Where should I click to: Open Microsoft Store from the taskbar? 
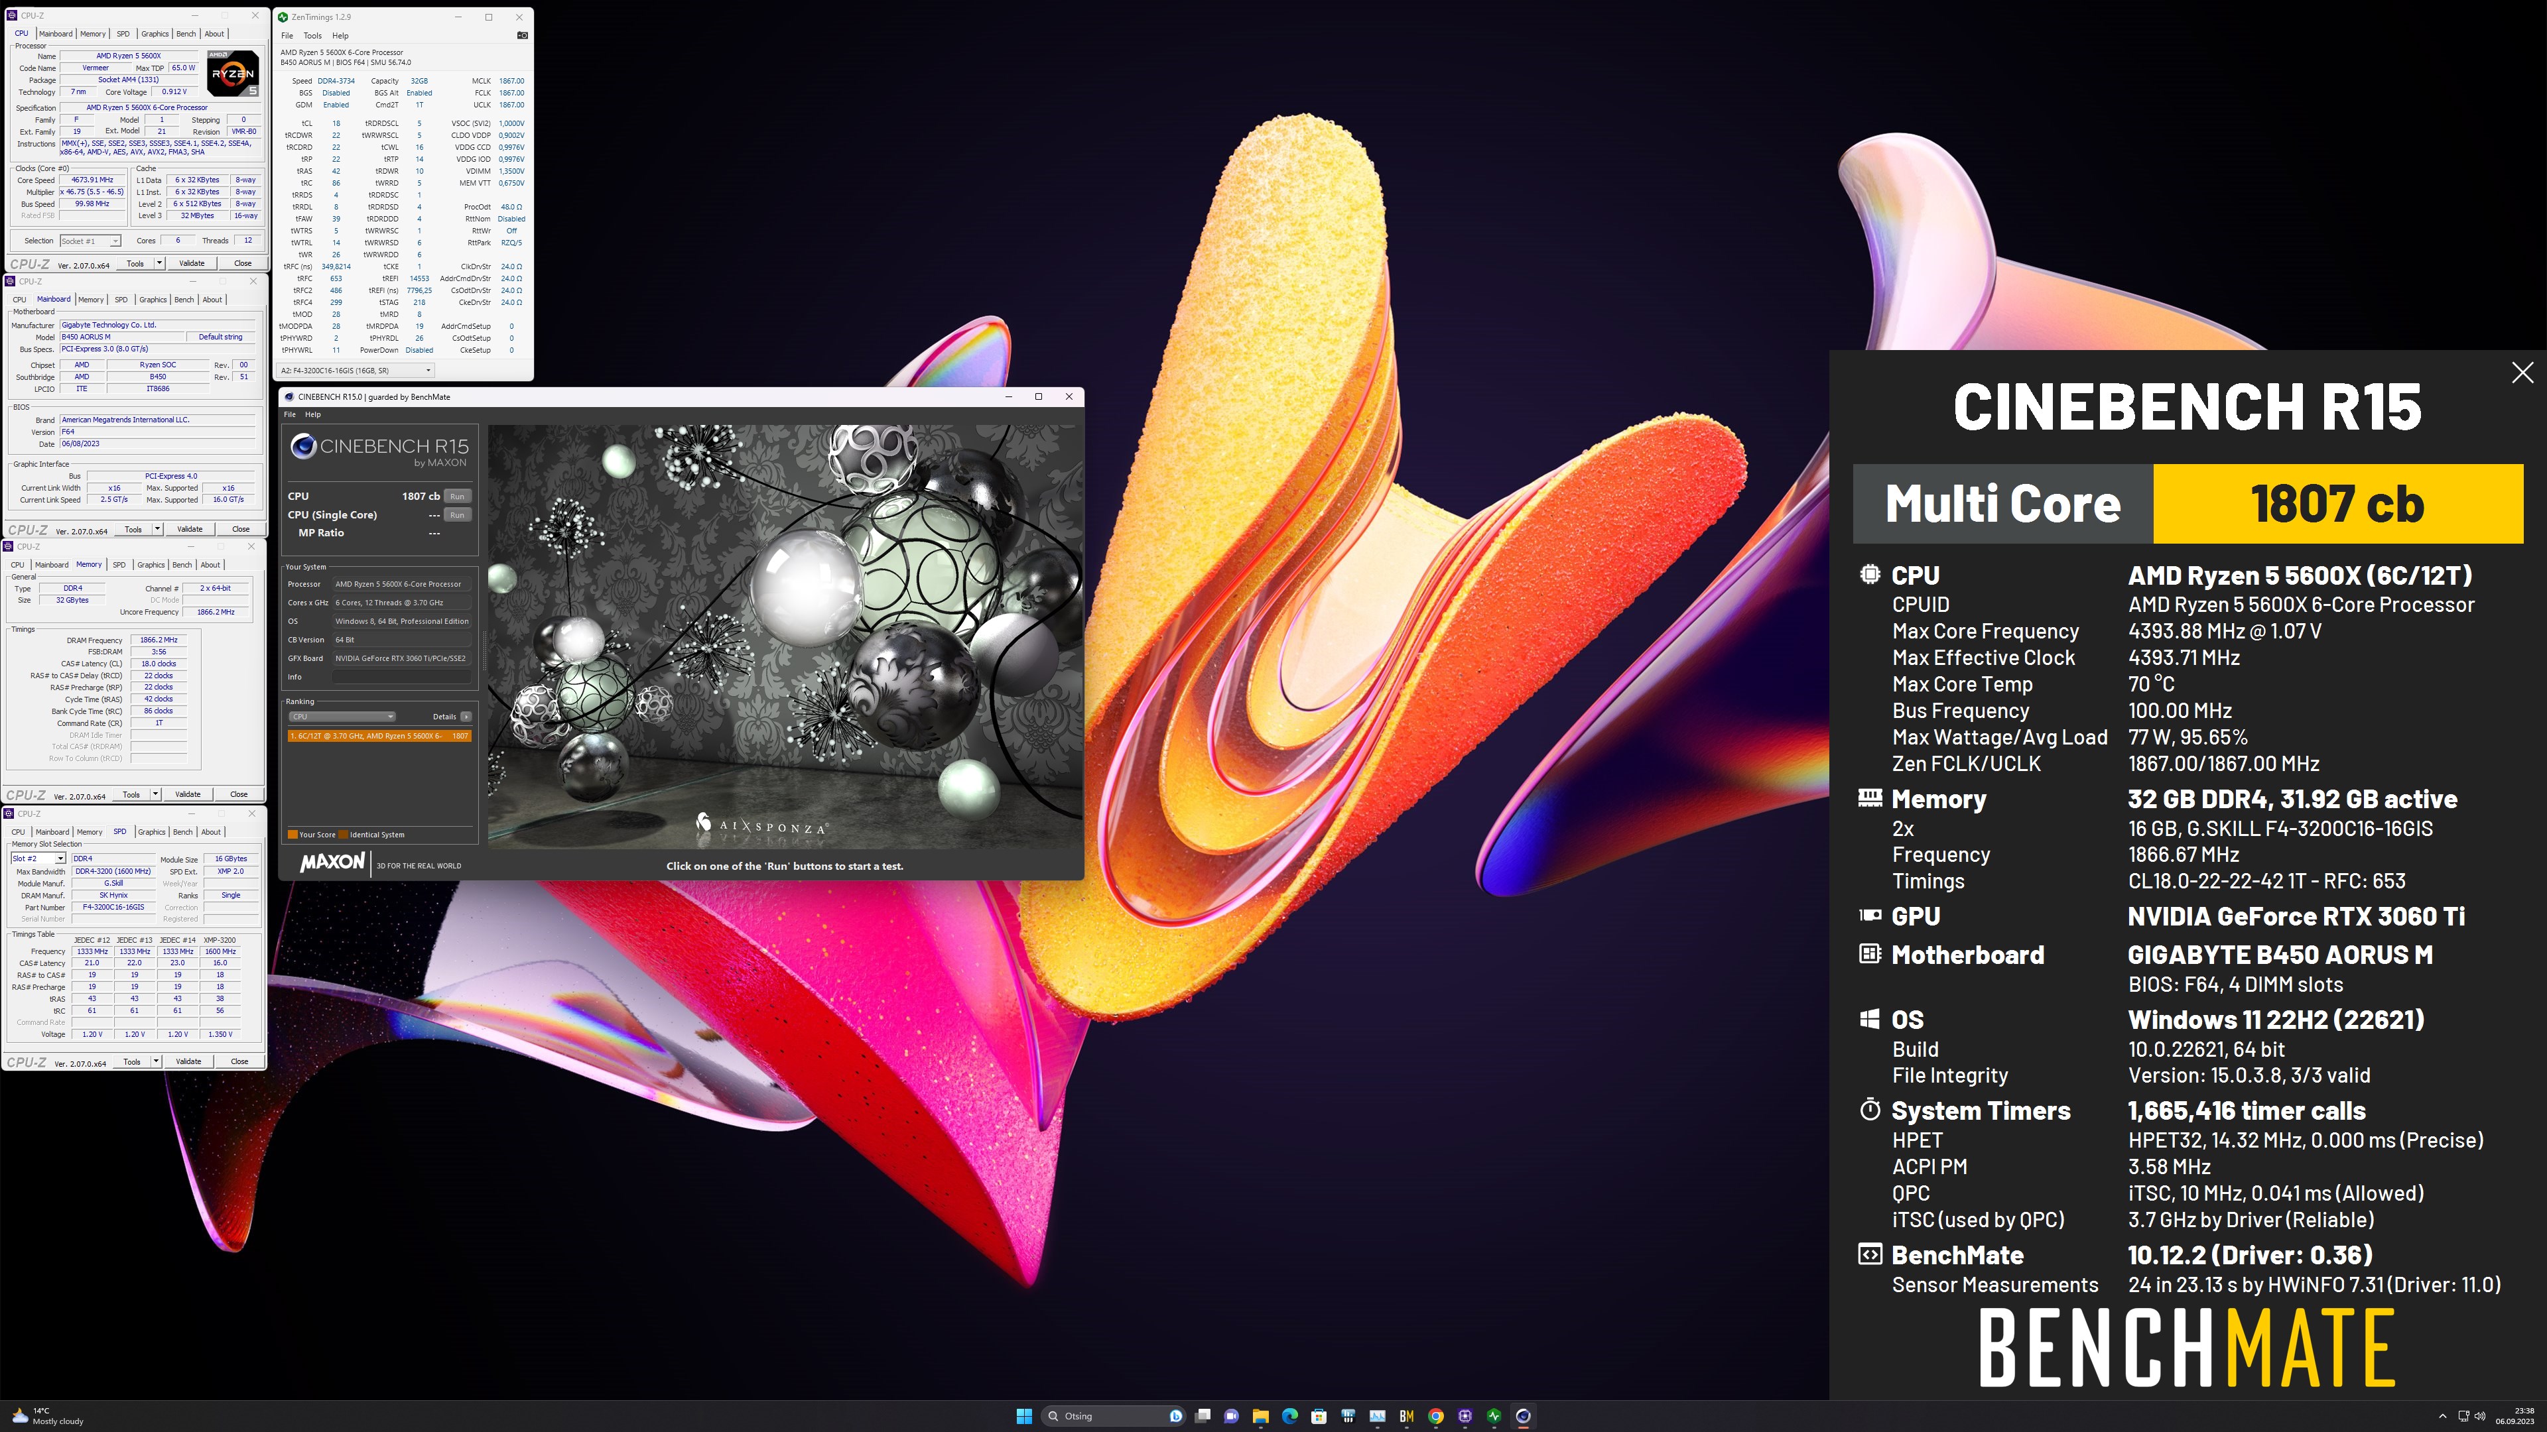(1318, 1415)
